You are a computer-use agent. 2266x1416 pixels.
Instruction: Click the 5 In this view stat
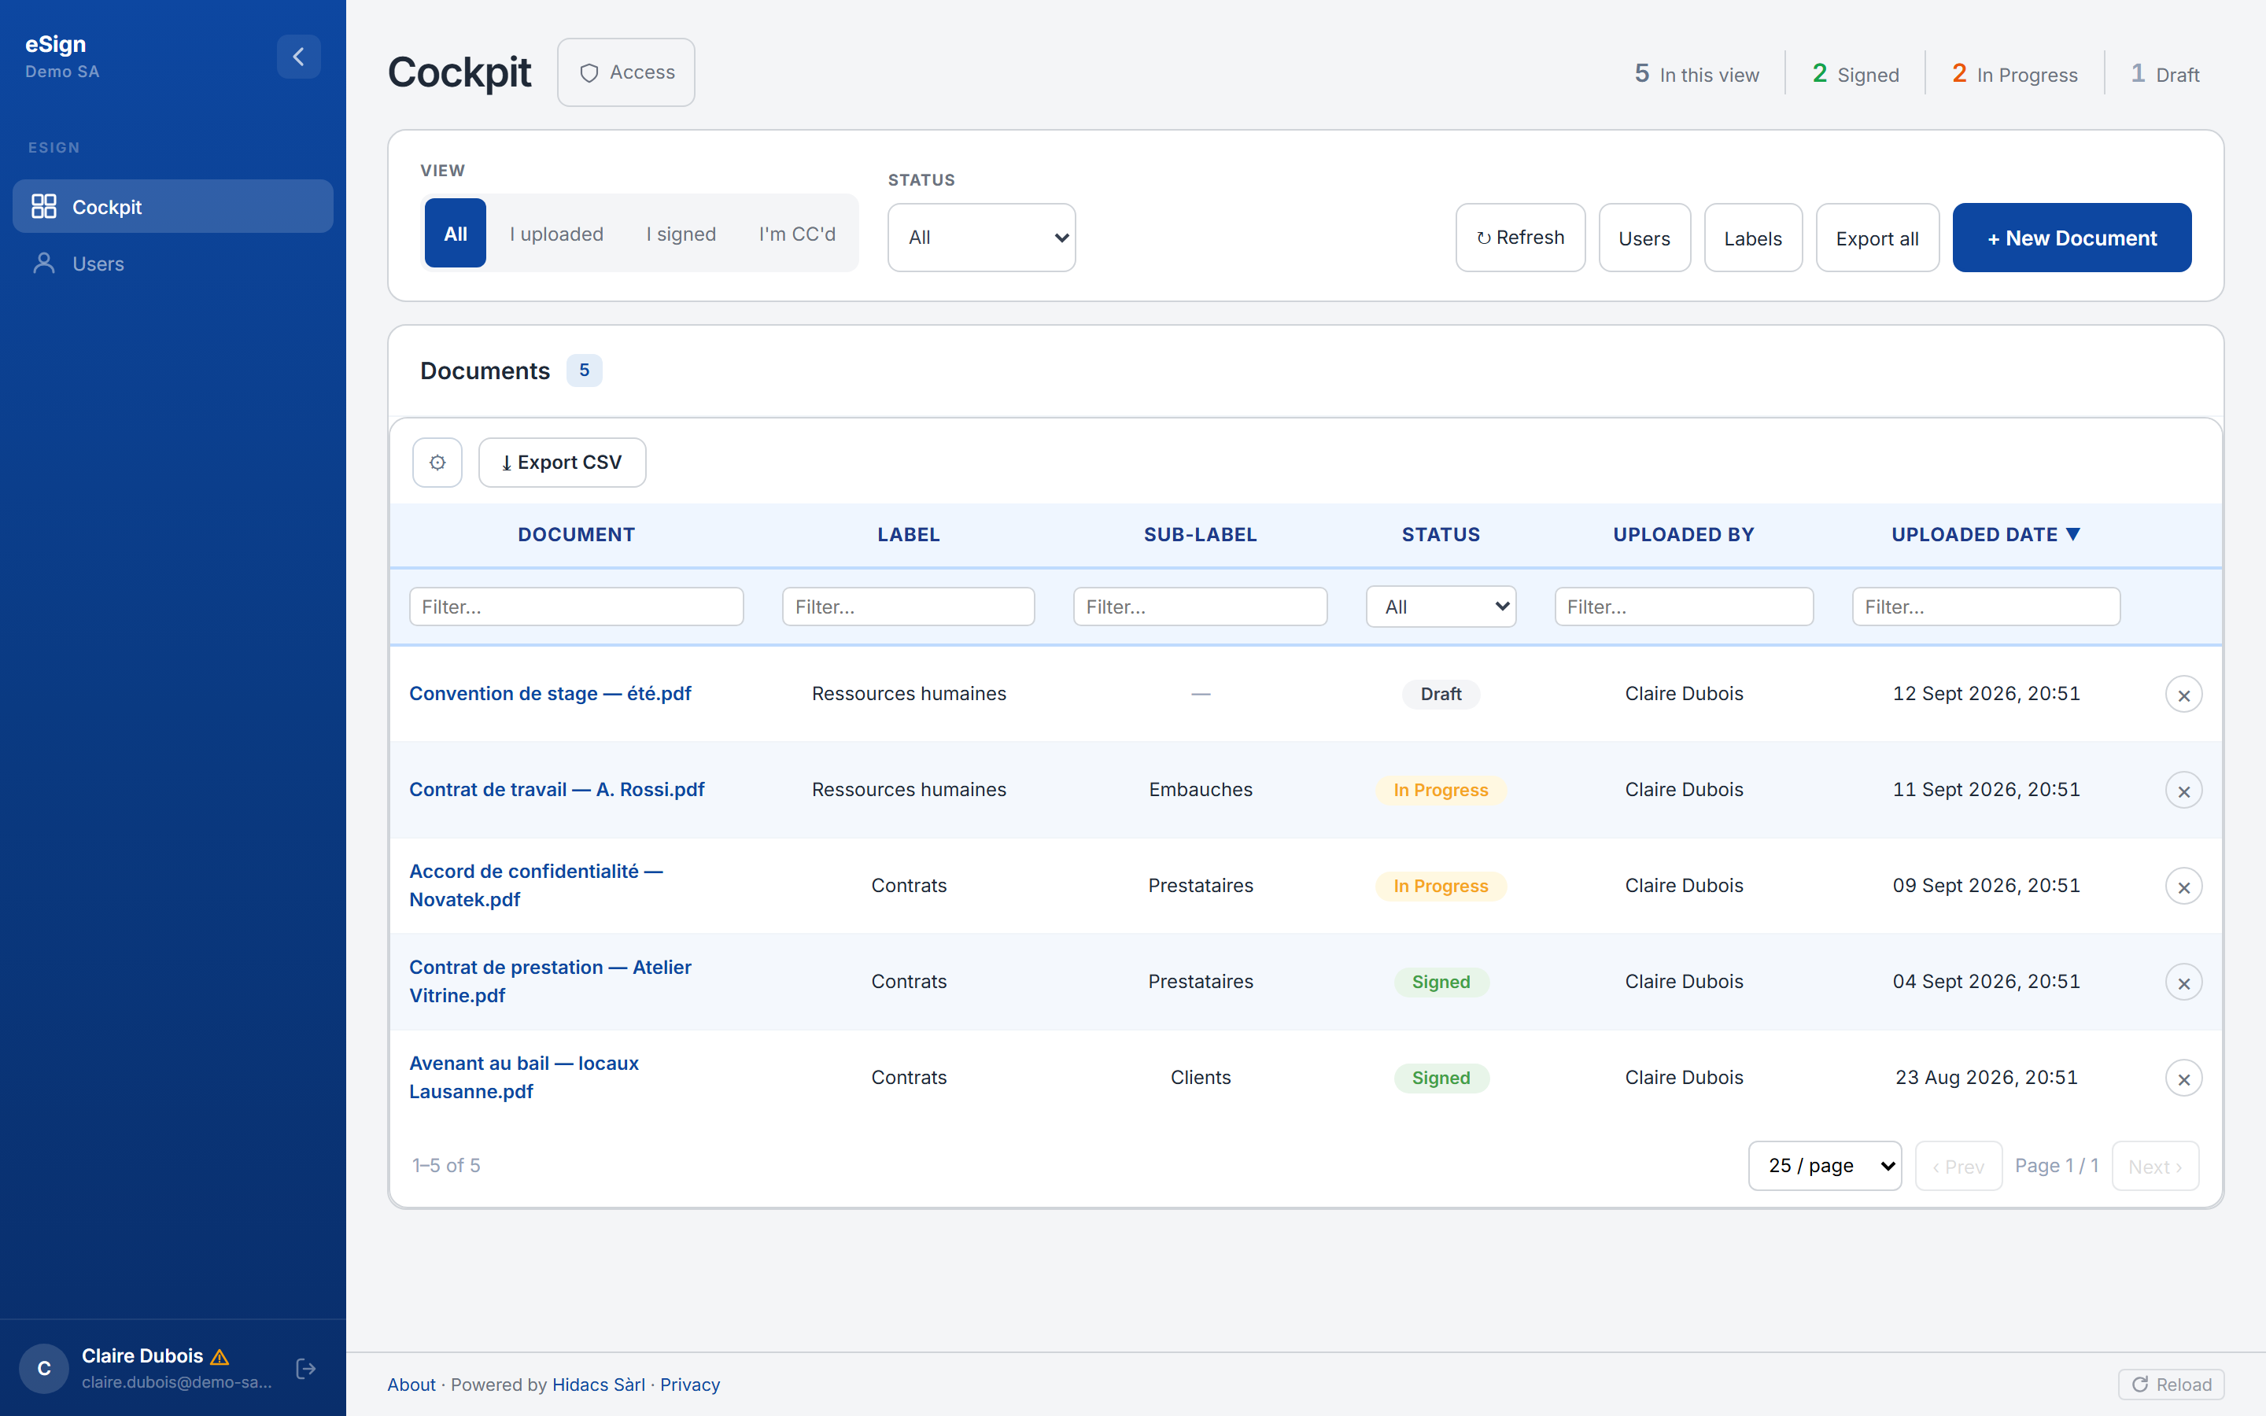point(1696,73)
